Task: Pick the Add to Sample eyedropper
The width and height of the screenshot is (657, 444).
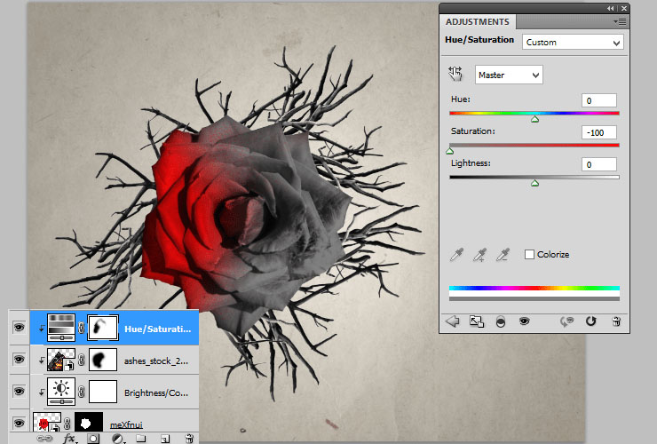Action: 481,255
